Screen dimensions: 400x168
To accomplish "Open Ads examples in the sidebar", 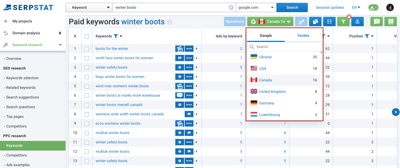I will pos(18,165).
